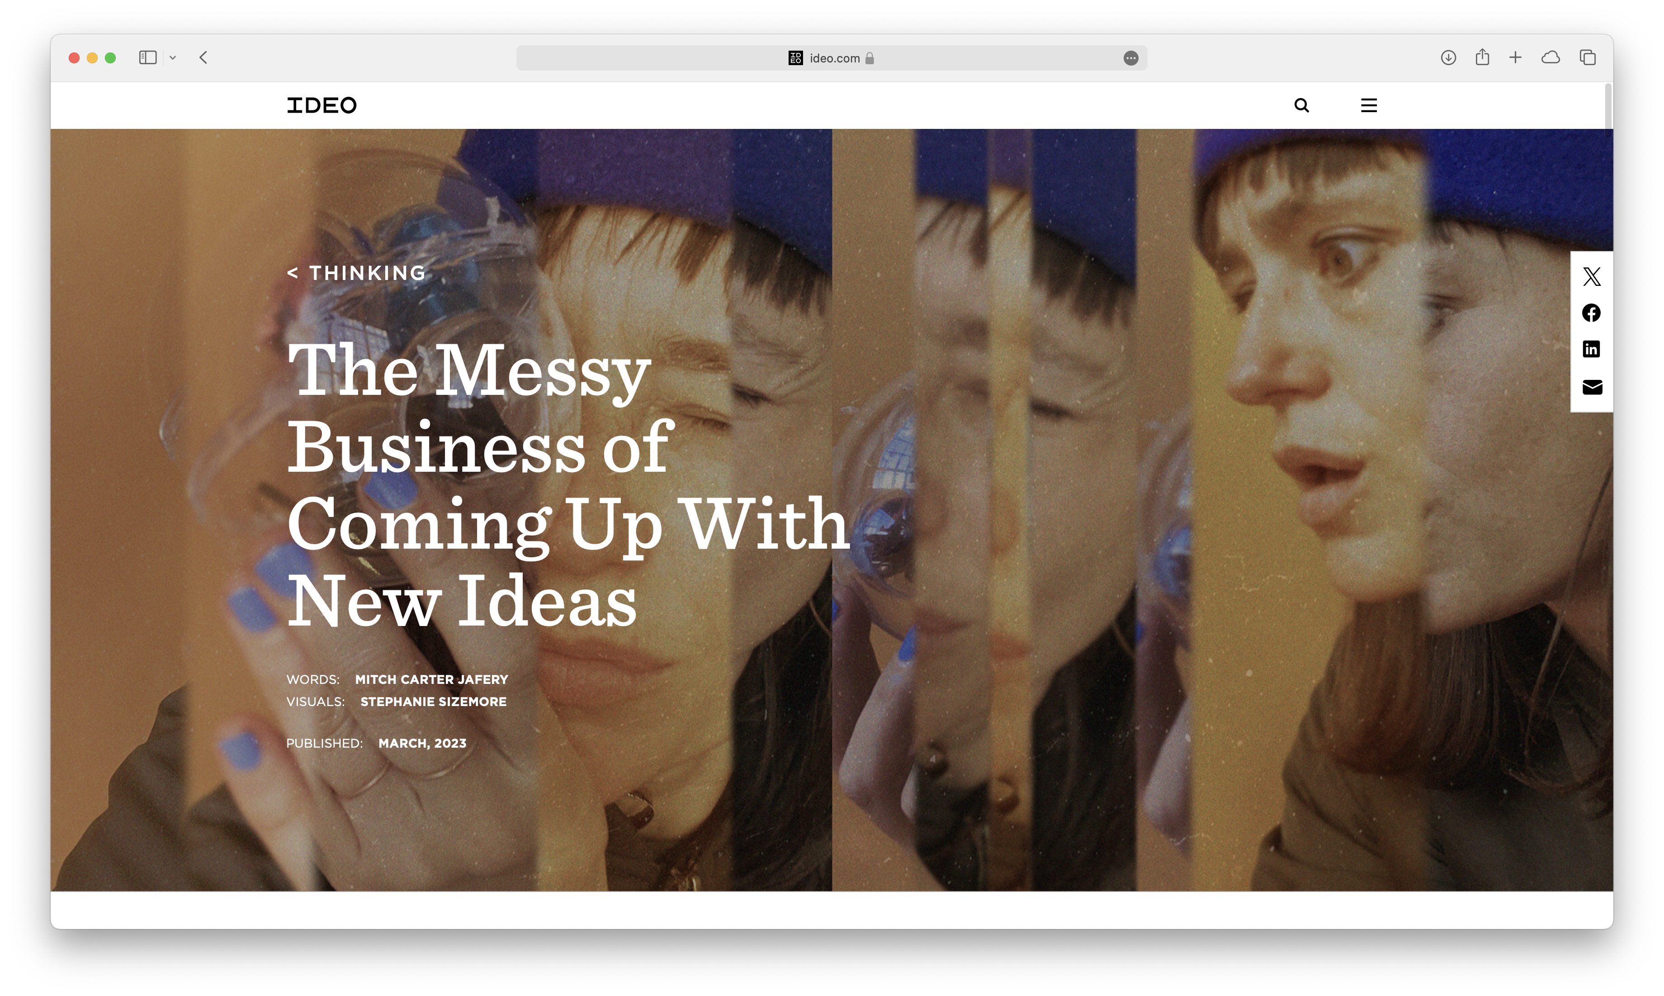Share article on X (Twitter)
This screenshot has height=996, width=1664.
click(1592, 276)
